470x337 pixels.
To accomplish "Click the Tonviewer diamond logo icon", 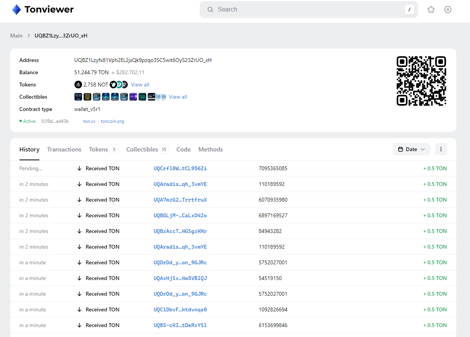I will click(16, 10).
